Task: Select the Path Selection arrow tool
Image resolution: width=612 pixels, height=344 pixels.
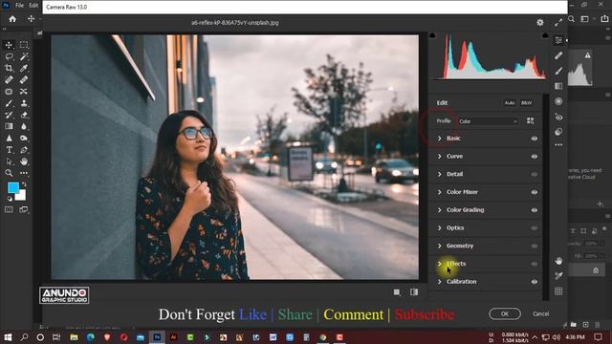Action: click(x=9, y=161)
